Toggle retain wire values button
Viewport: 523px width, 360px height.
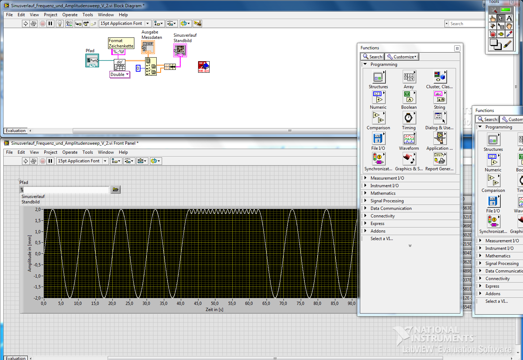point(69,23)
